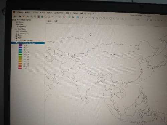
Task: Collapse the fourth group node in layer tree
Action: 15,29
